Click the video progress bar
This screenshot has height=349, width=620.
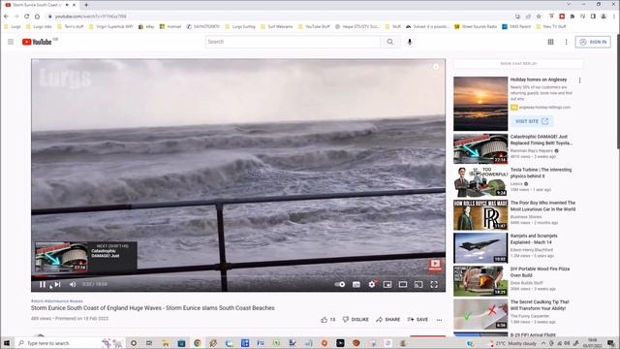click(x=238, y=275)
